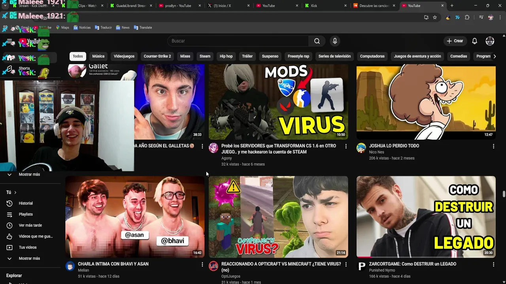Close the prodlyn - YouTube tab

199,6
